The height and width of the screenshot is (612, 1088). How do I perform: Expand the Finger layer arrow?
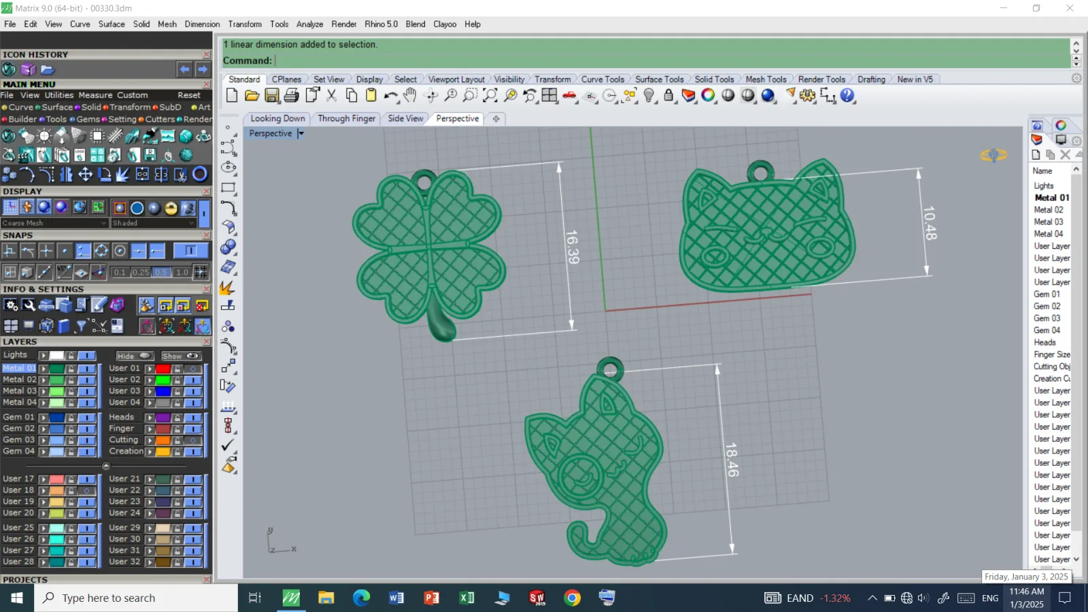pos(150,429)
